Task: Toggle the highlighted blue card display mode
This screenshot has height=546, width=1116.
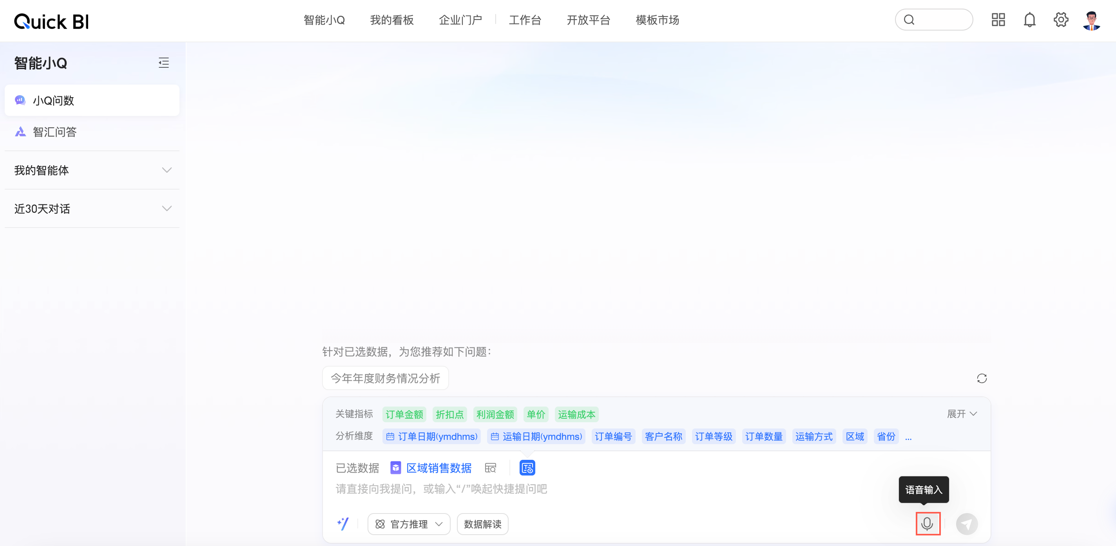Action: coord(527,468)
